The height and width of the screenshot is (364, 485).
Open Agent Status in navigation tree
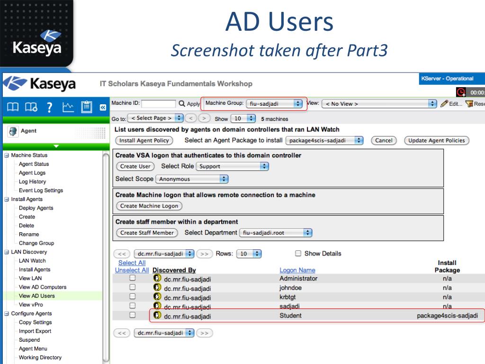34,164
